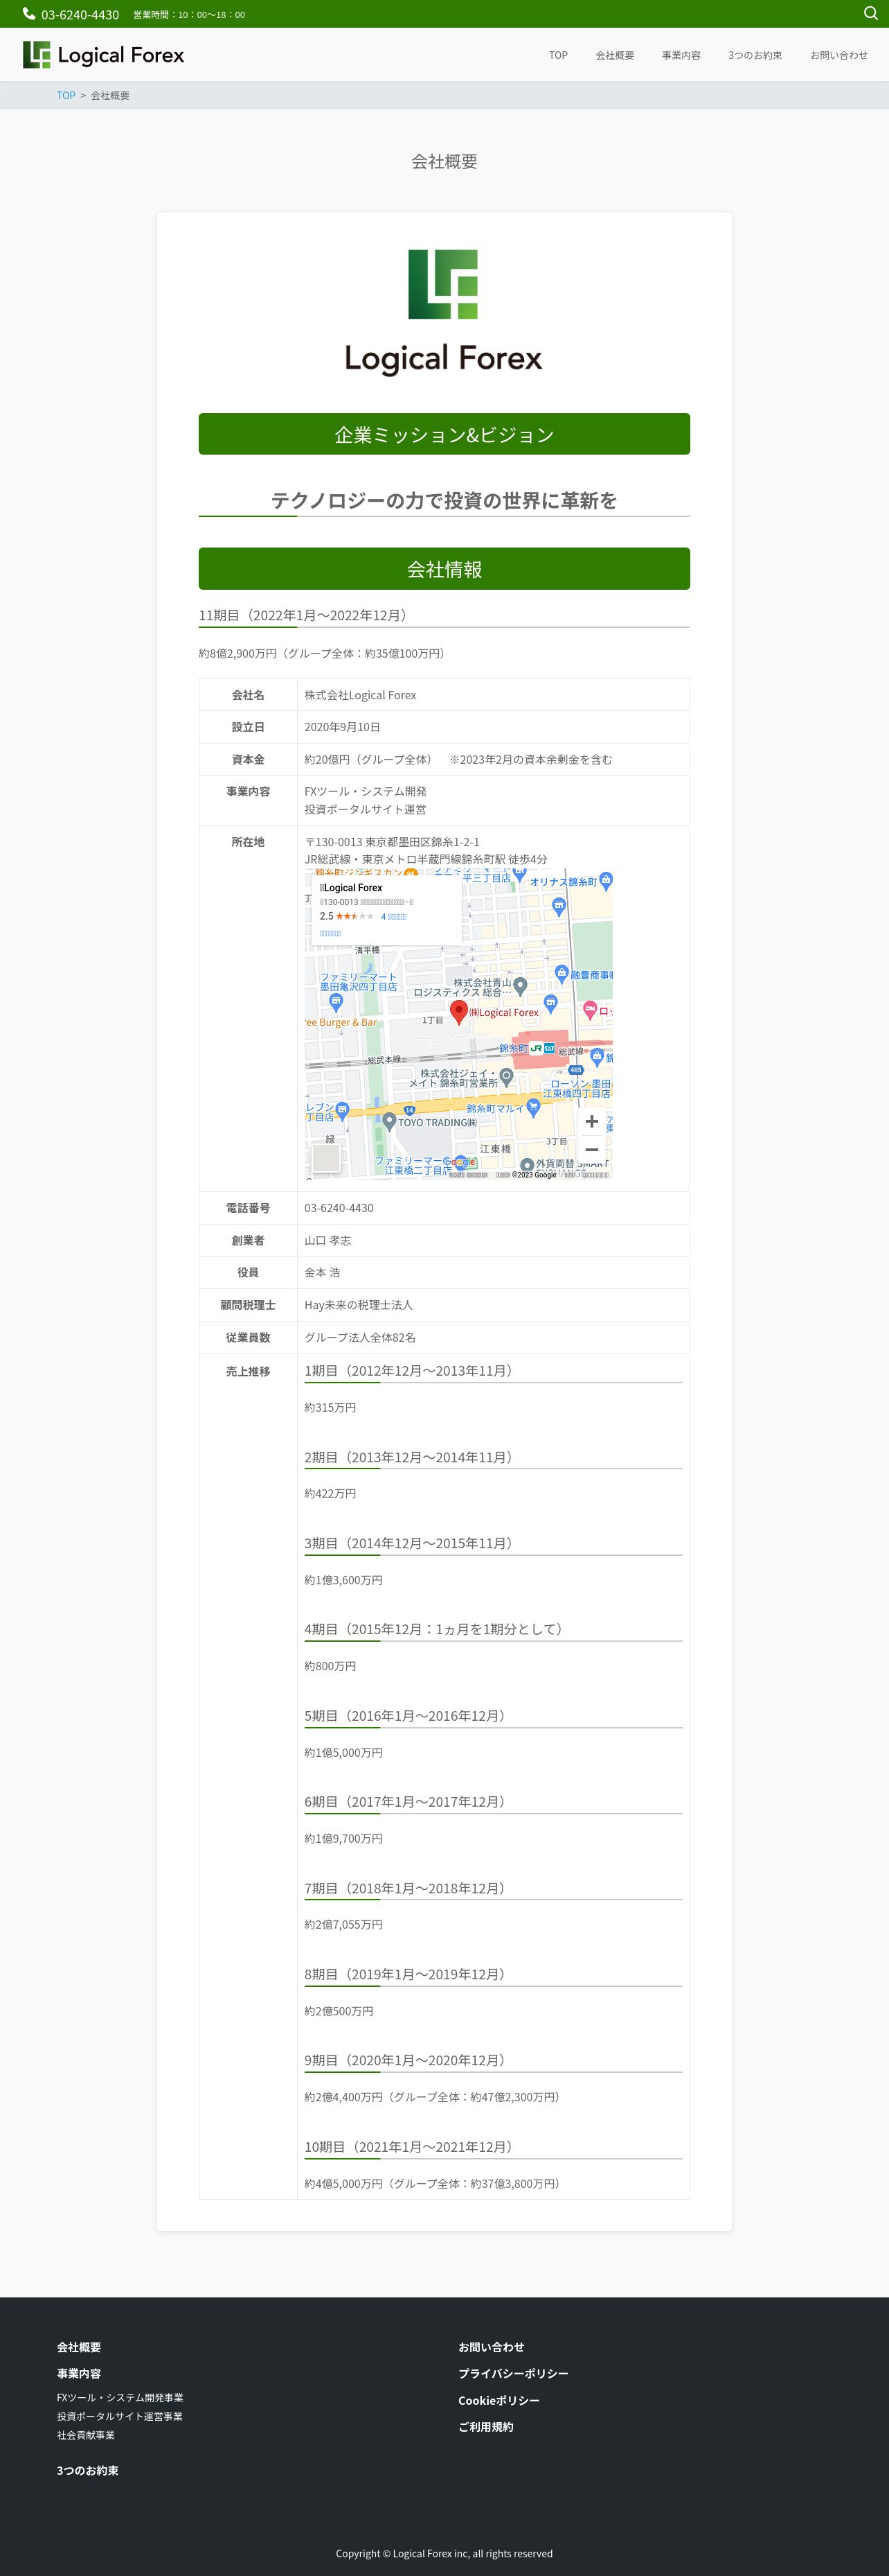Select the officer name 金本 浩
This screenshot has height=2576, width=889.
tap(323, 1272)
